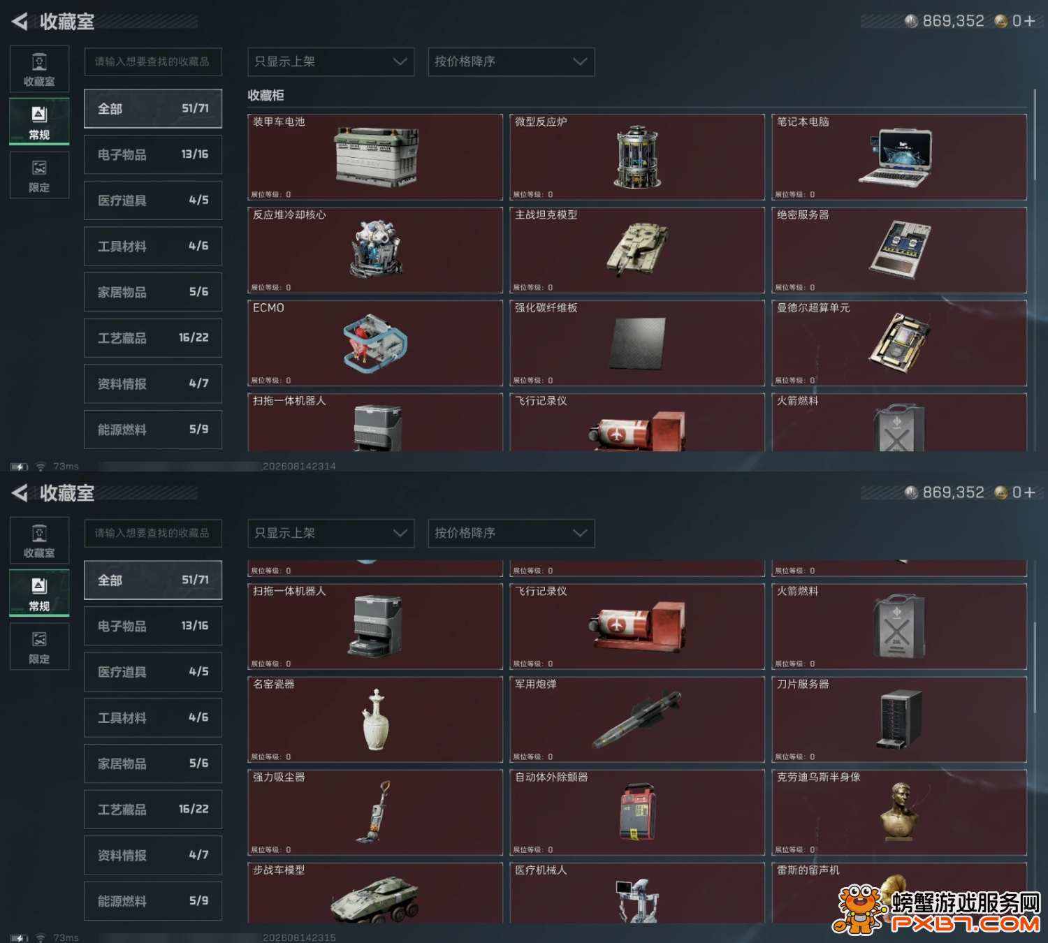1048x943 pixels.
Task: Open 资料情报 category in upper screenshot
Action: click(153, 383)
